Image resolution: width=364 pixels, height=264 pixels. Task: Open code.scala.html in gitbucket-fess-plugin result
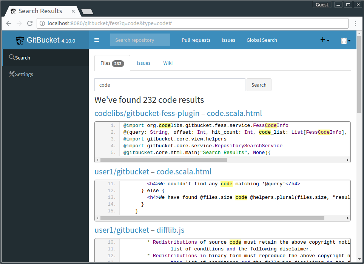pos(234,113)
